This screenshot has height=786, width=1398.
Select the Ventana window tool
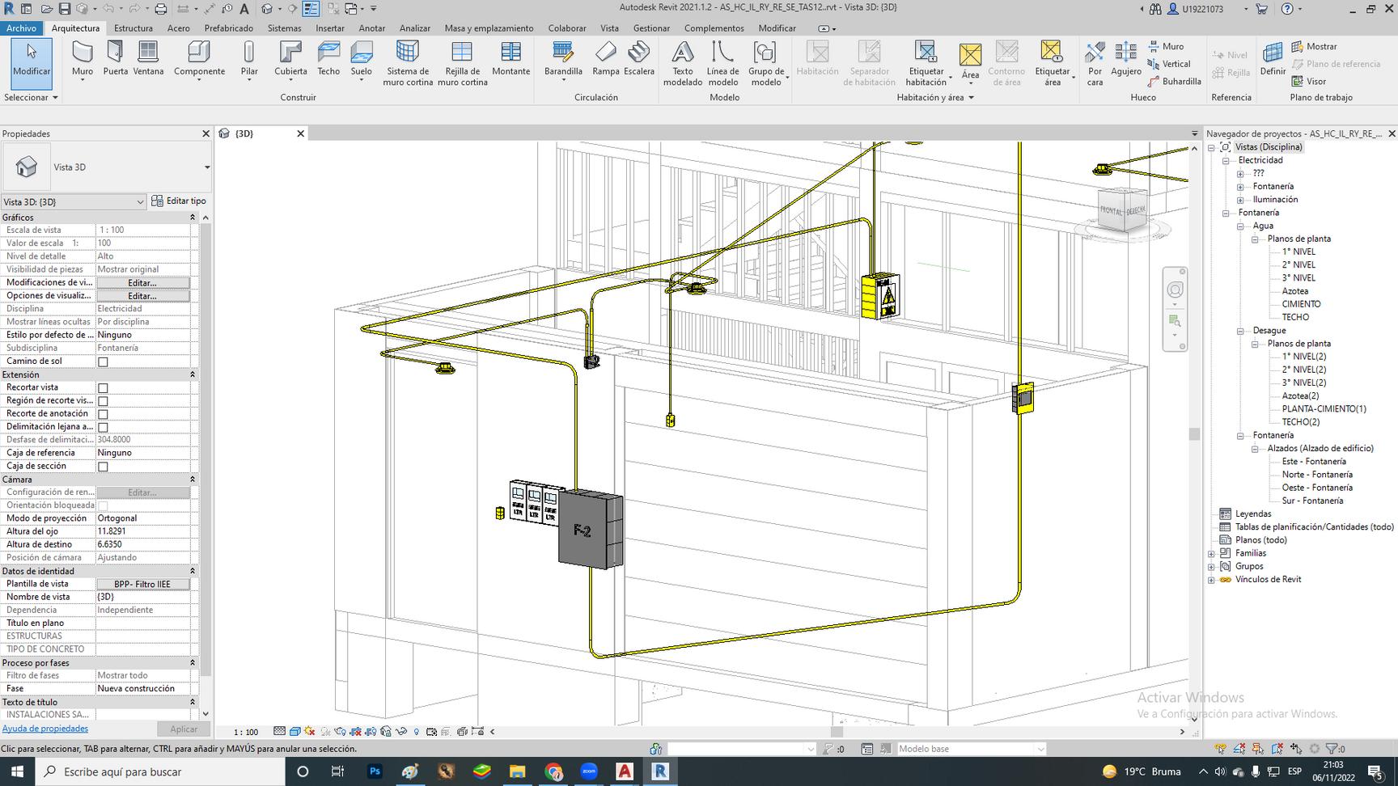(x=148, y=60)
